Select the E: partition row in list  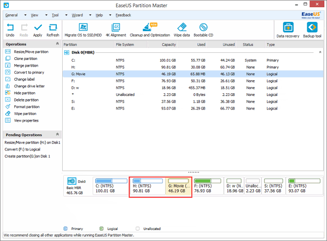(x=193, y=109)
